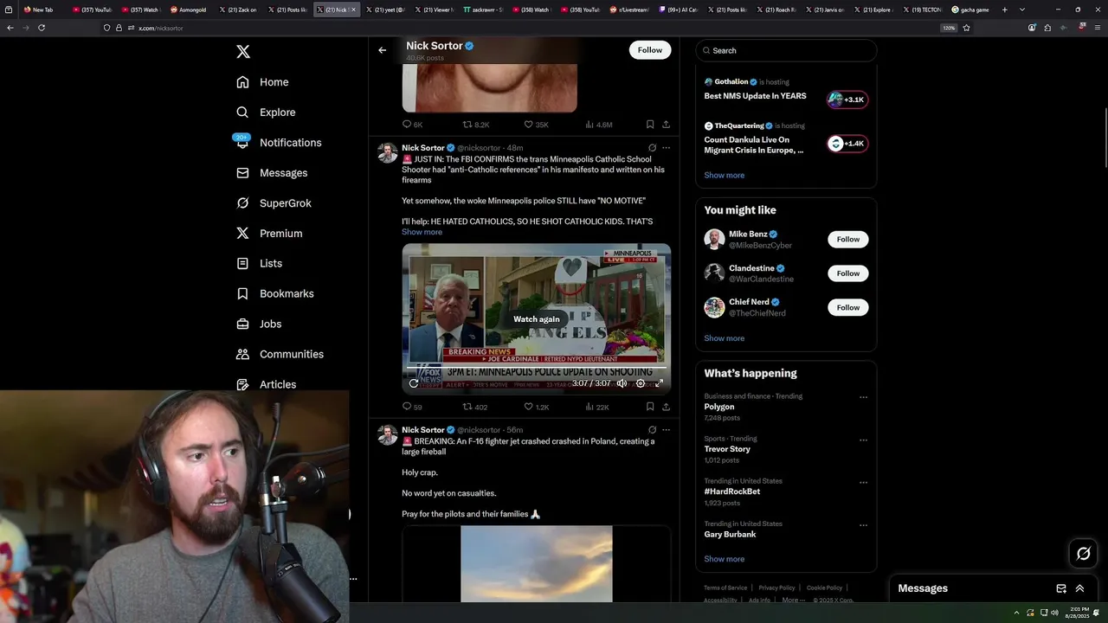Click the Lists icon in the sidebar

242,263
